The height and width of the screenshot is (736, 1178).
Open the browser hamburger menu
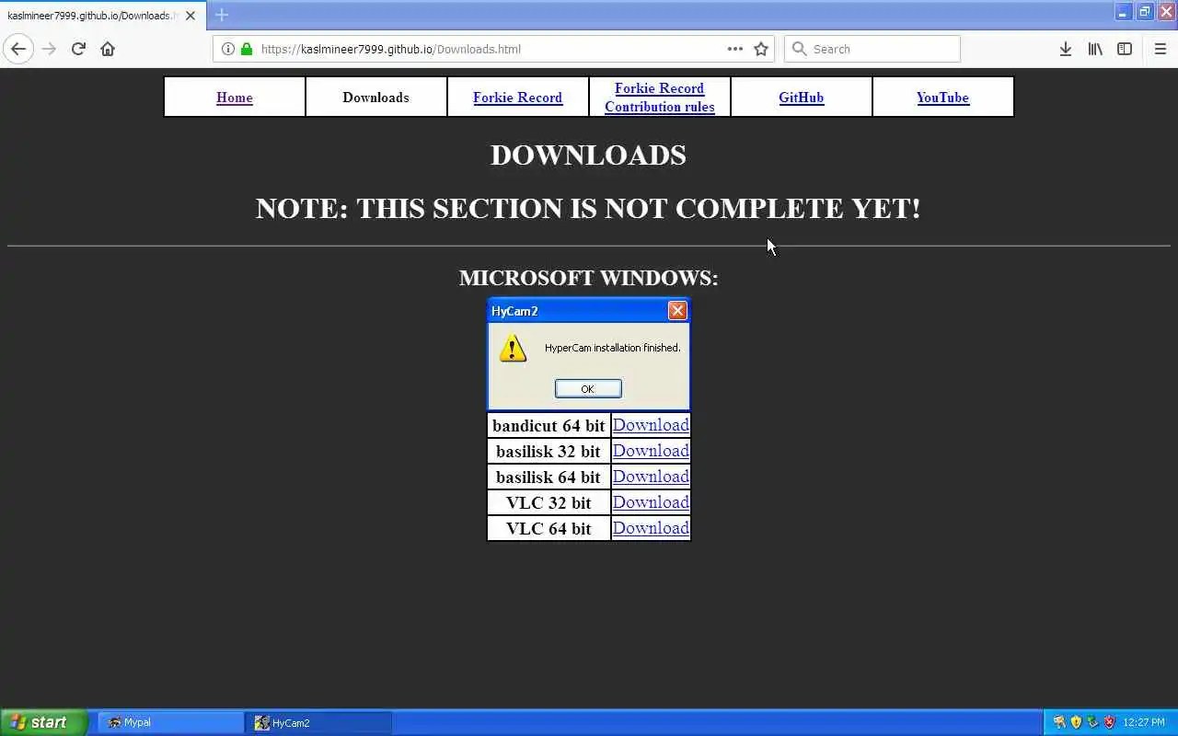pyautogui.click(x=1160, y=49)
